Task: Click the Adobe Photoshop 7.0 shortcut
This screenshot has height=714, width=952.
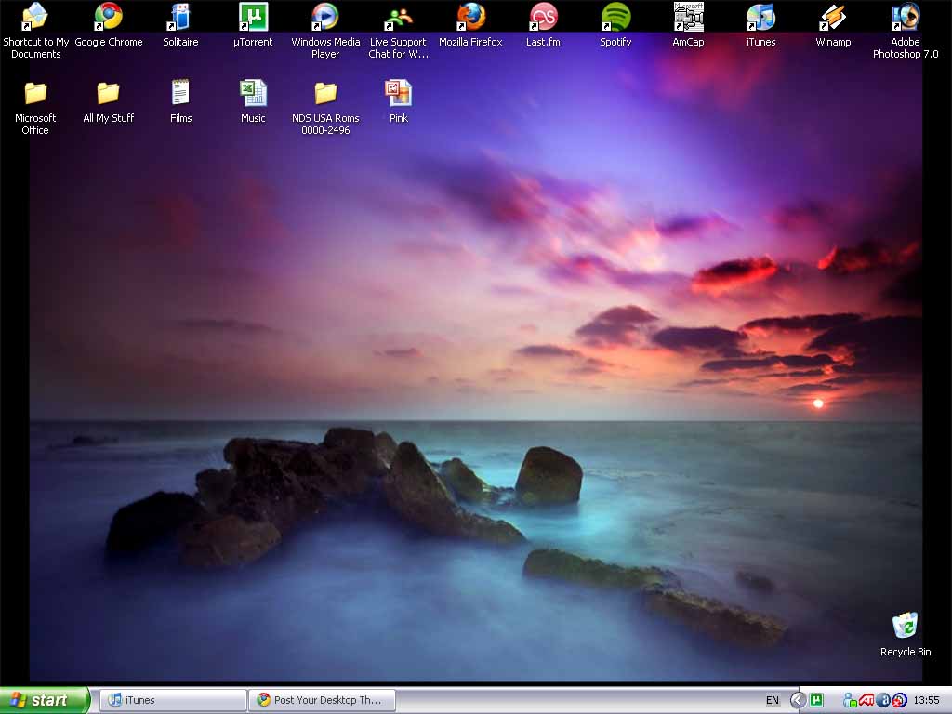Action: [905, 17]
